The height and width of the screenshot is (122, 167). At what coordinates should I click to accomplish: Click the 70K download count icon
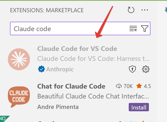119,86
